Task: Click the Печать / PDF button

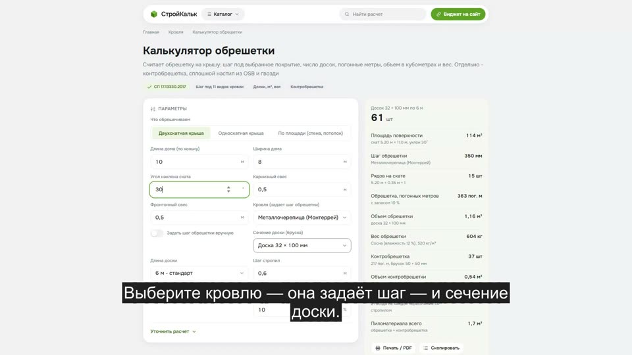Action: click(x=394, y=348)
